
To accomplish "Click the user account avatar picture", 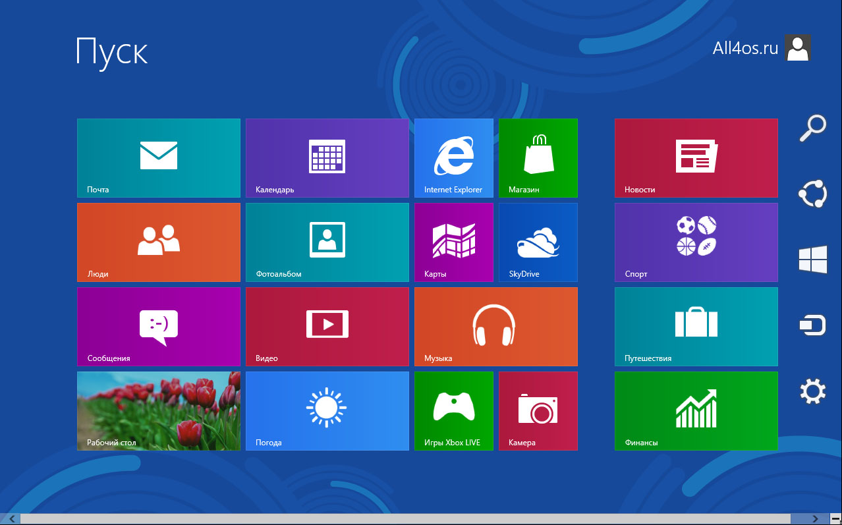I will 798,48.
